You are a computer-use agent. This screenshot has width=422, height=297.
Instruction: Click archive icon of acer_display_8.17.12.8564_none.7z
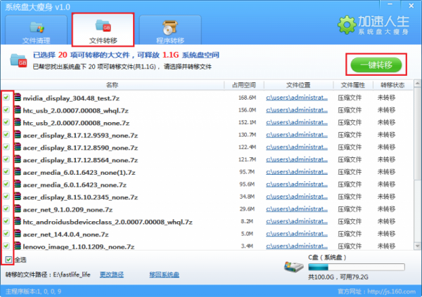pos(18,159)
